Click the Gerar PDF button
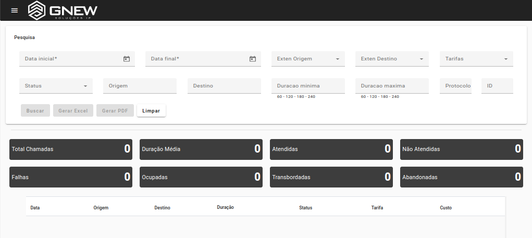532x238 pixels. point(115,110)
